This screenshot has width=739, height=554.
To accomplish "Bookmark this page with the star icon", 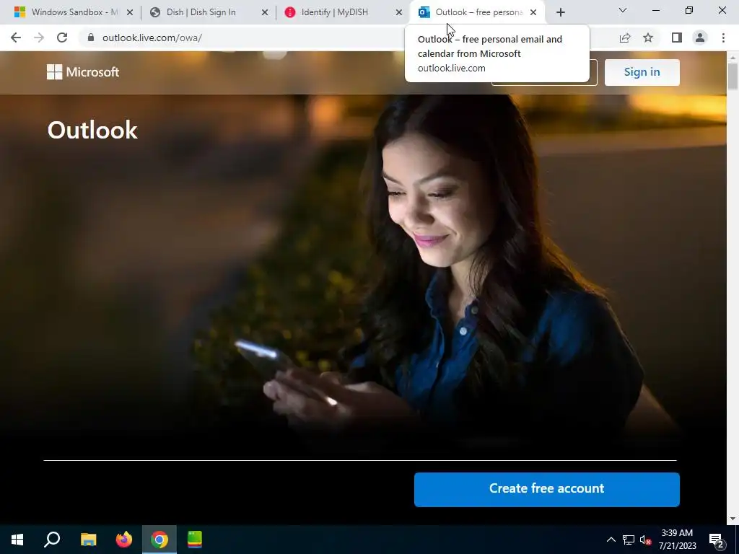I will click(649, 38).
